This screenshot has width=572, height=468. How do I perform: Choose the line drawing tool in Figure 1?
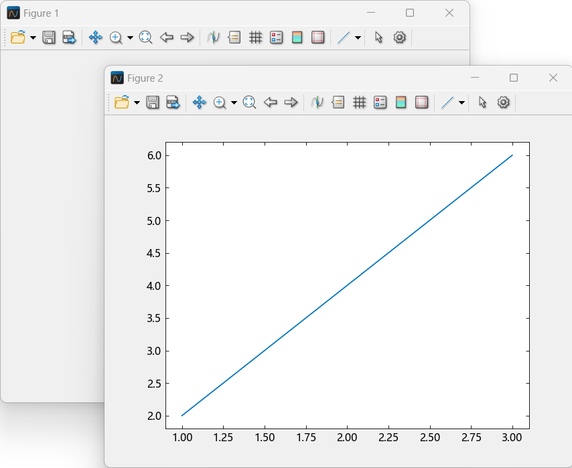point(344,37)
